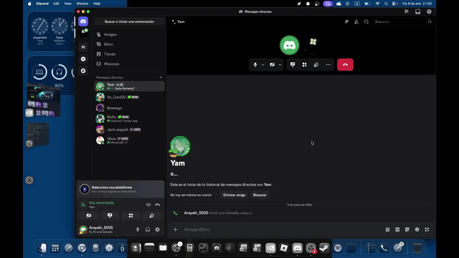The width and height of the screenshot is (459, 258).
Task: Open user settings gear icon
Action: click(x=157, y=230)
